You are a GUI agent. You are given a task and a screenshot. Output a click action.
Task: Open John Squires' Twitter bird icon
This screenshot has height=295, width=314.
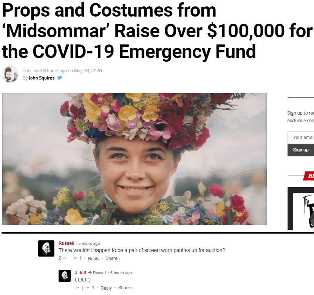[x=59, y=78]
